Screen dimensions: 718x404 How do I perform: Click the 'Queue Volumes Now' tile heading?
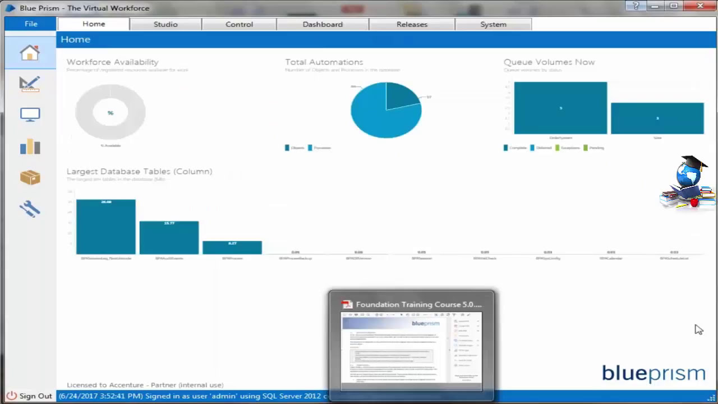coord(549,62)
